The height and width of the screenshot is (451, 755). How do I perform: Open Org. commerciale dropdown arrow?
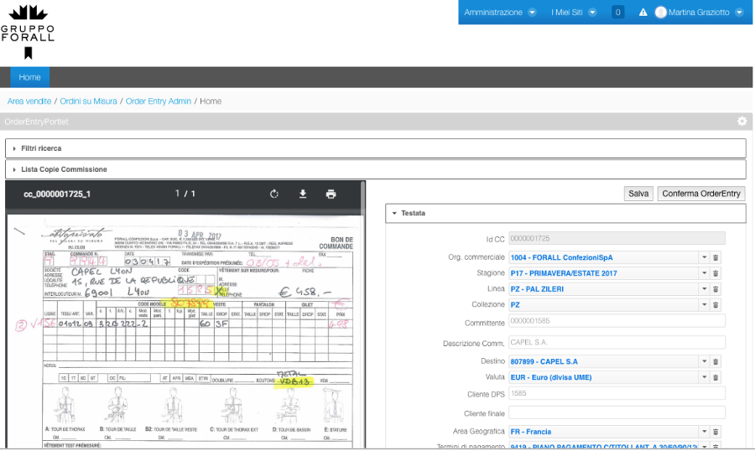coord(704,257)
